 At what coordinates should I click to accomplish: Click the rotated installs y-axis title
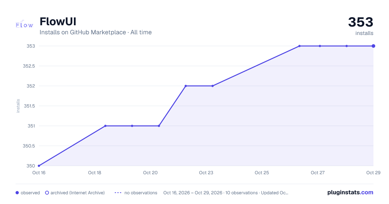18,106
